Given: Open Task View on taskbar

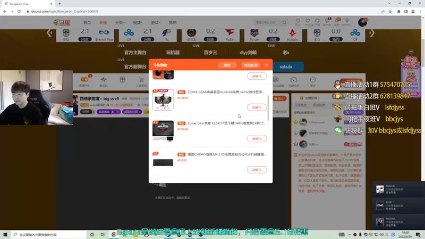Looking at the screenshot, I should coord(103,234).
